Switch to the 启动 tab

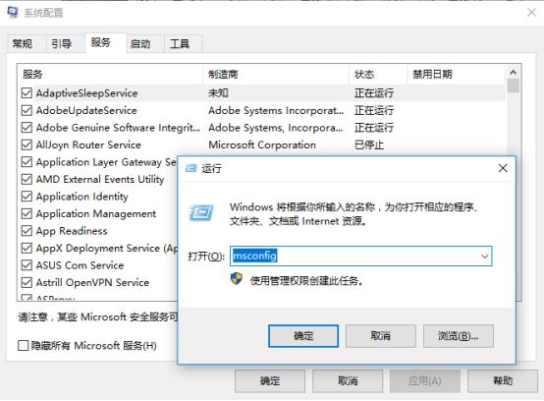click(x=140, y=44)
